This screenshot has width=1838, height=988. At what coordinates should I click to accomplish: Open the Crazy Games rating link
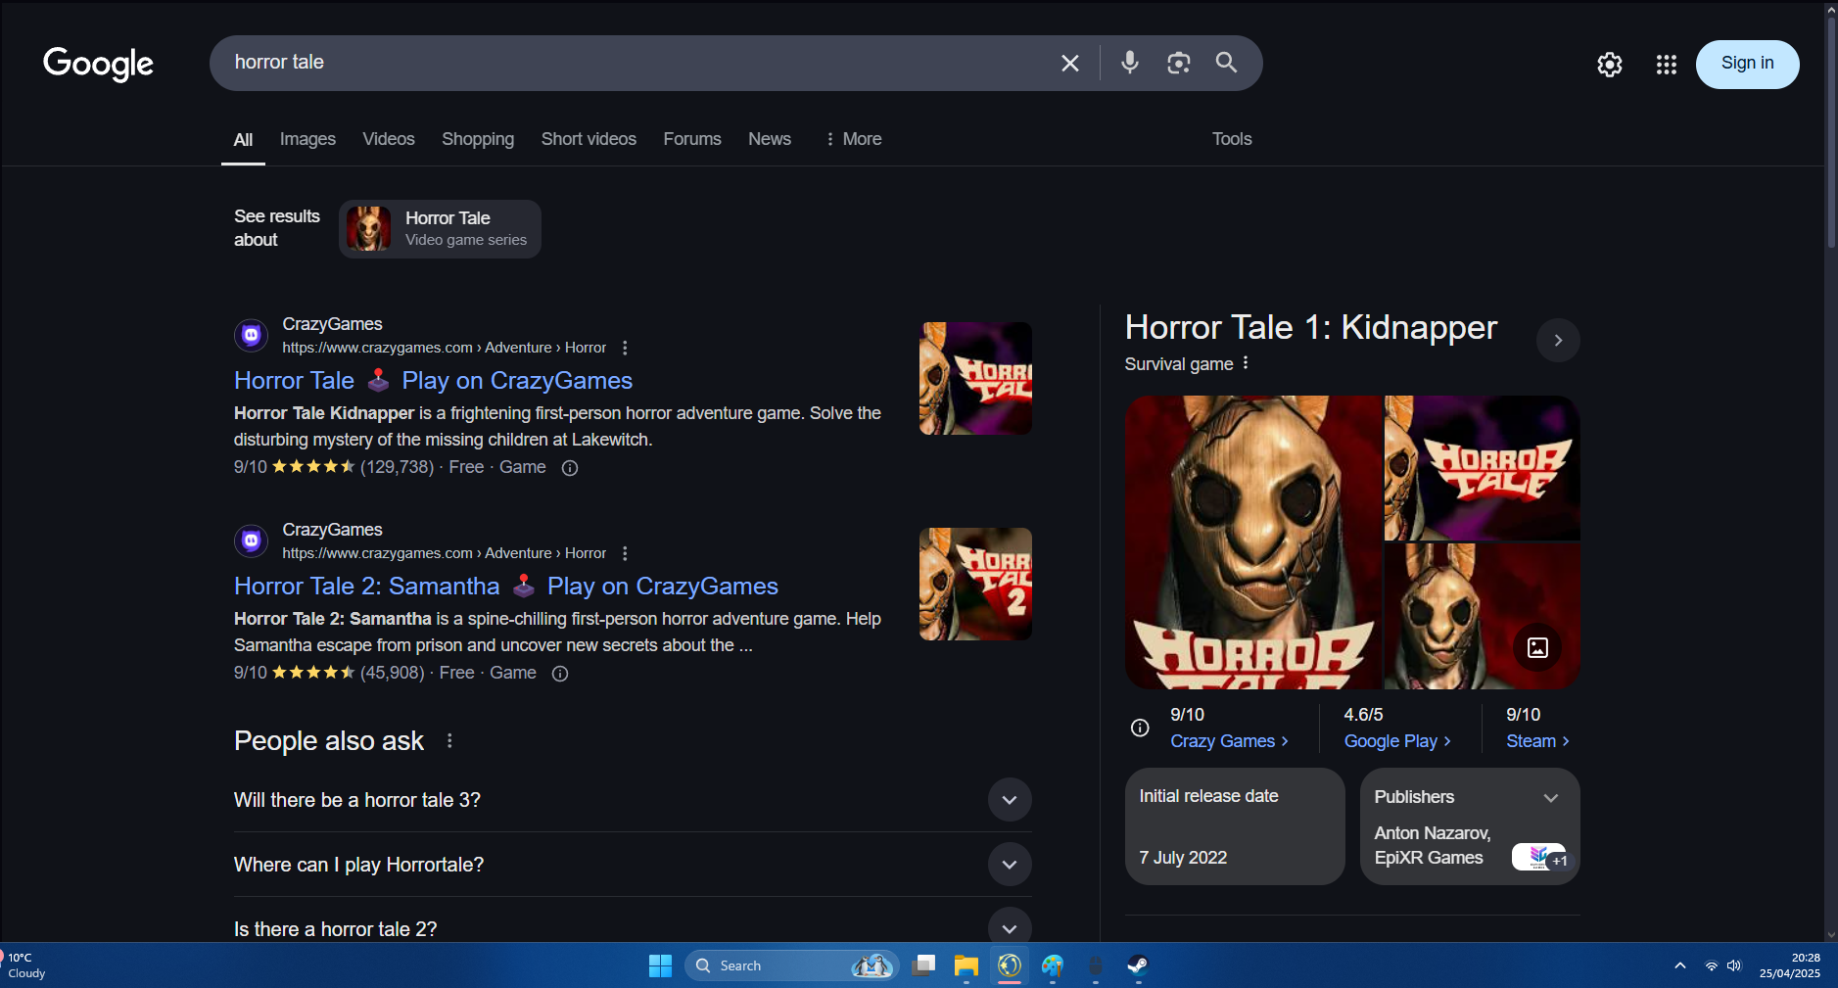click(1229, 741)
